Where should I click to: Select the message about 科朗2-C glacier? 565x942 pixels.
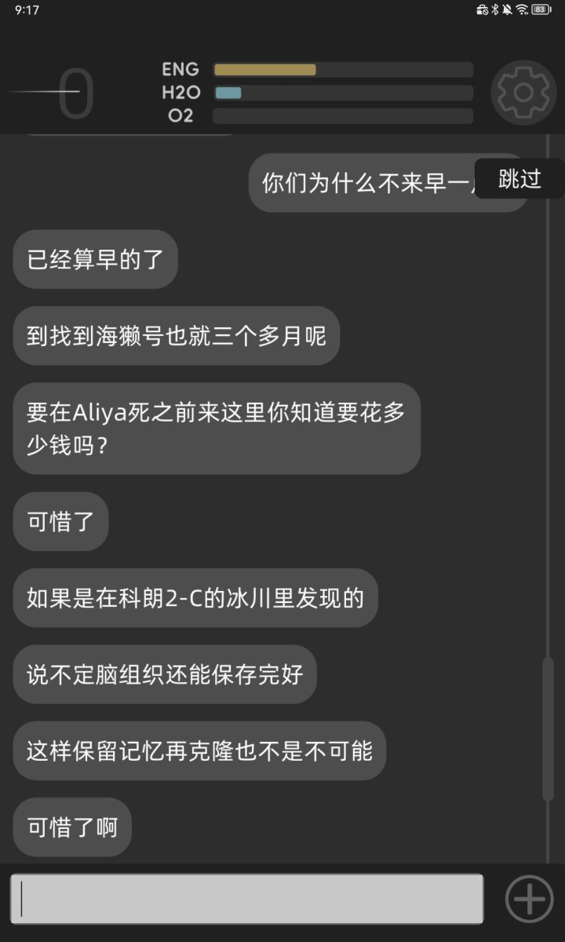[195, 598]
